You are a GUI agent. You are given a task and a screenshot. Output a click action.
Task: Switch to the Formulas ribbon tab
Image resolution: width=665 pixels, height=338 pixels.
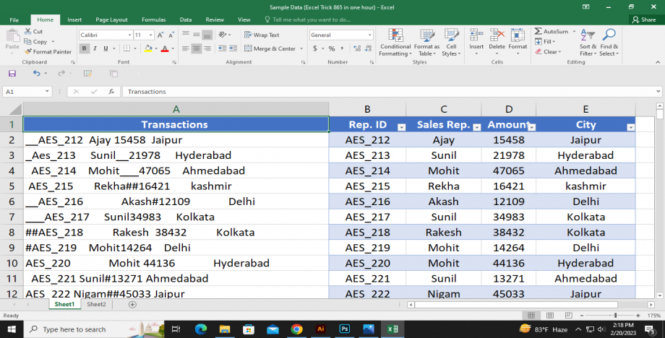point(153,19)
